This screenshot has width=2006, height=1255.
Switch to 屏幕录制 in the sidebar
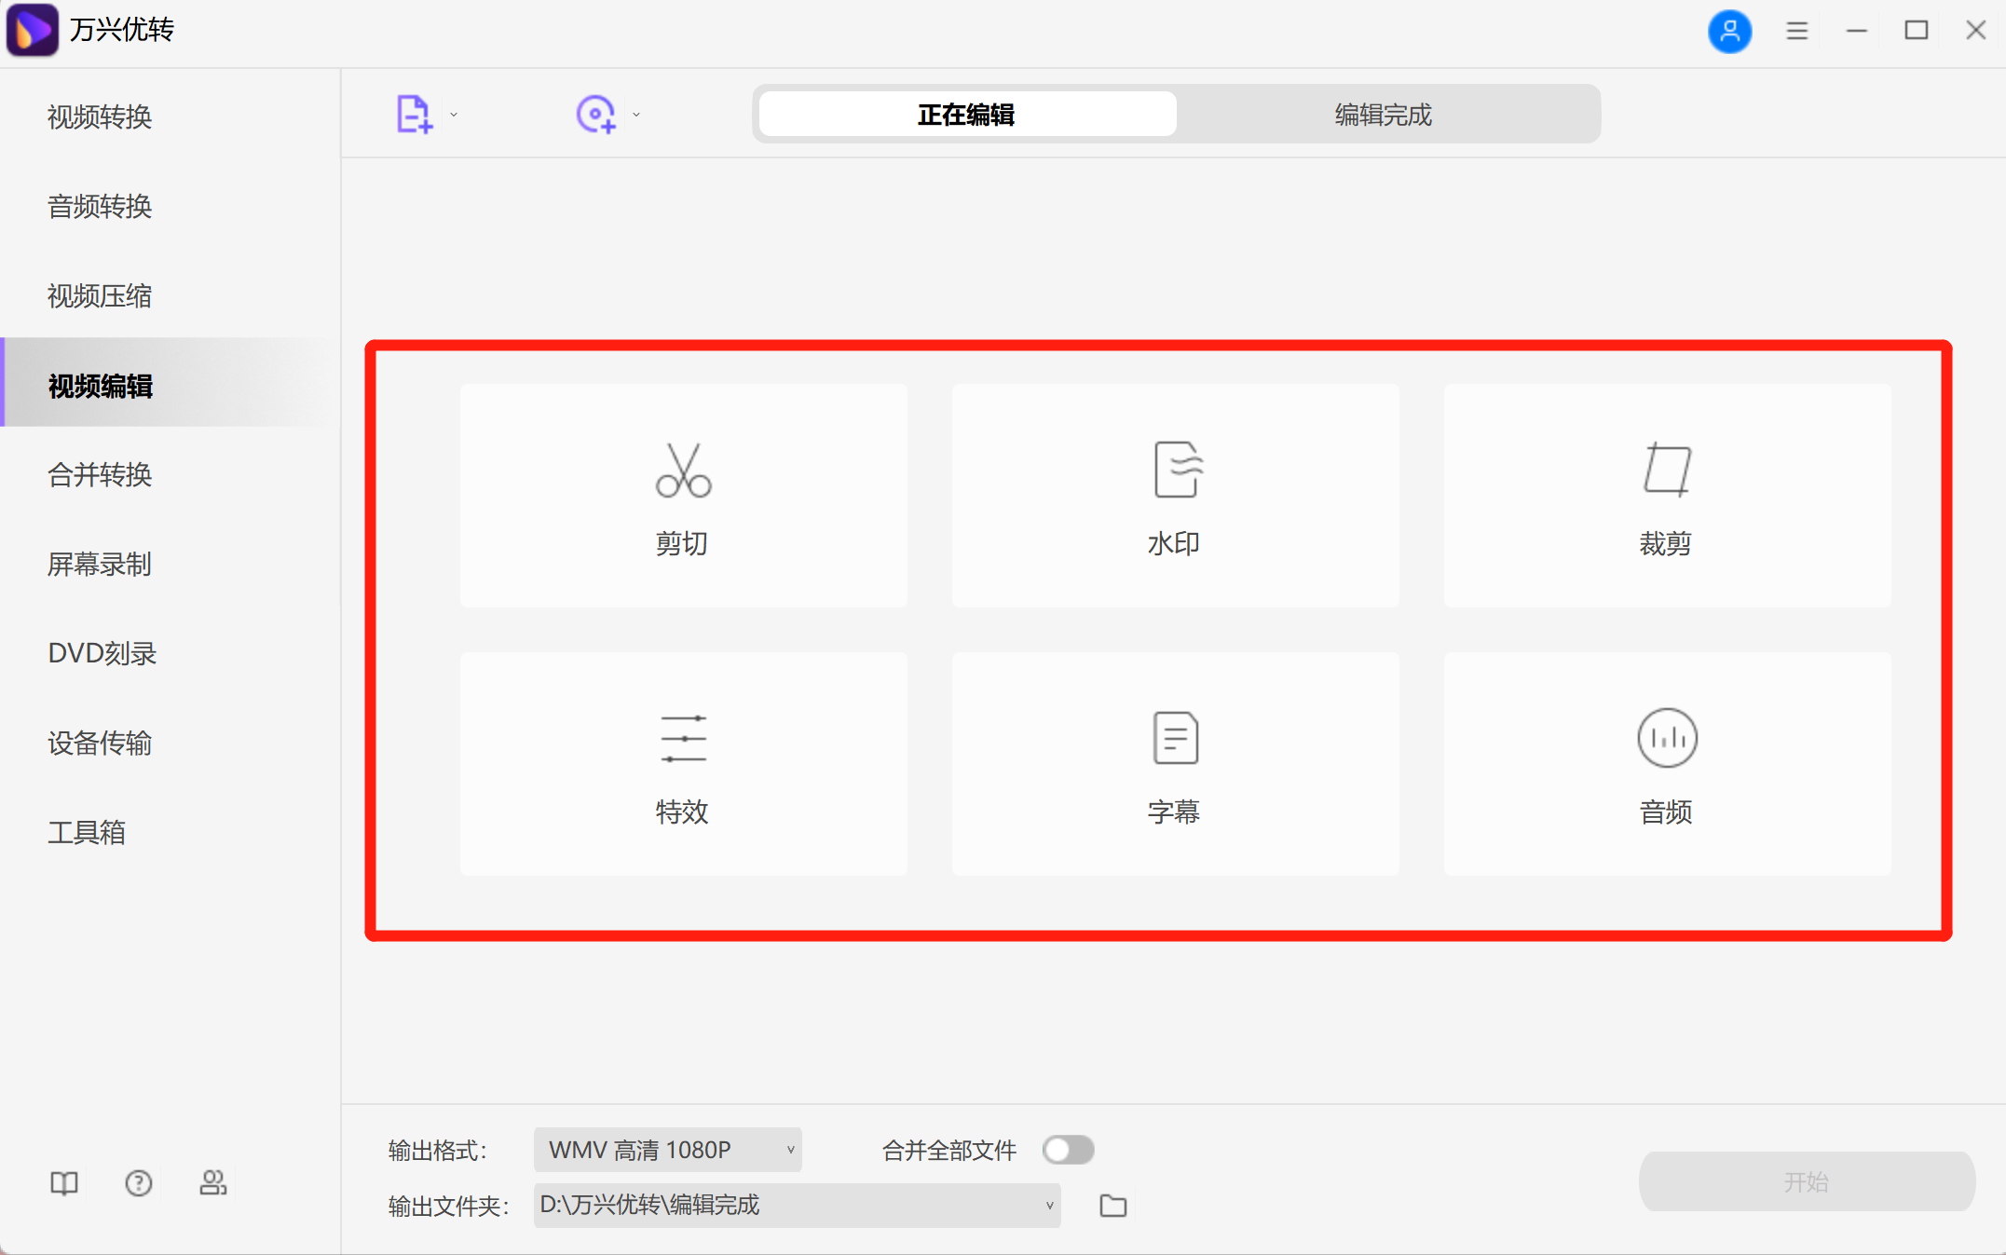[x=100, y=565]
